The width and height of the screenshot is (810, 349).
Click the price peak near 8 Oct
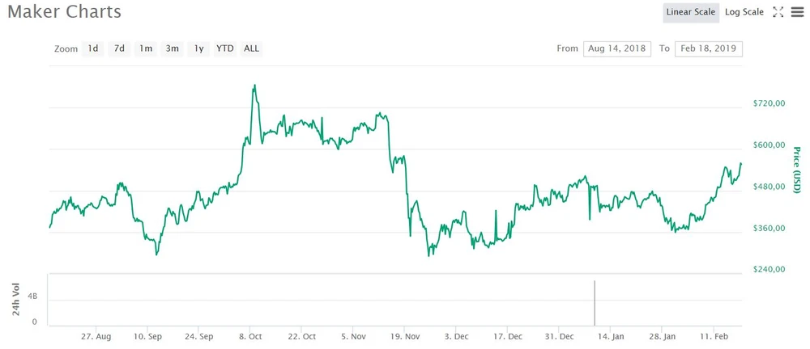point(254,86)
